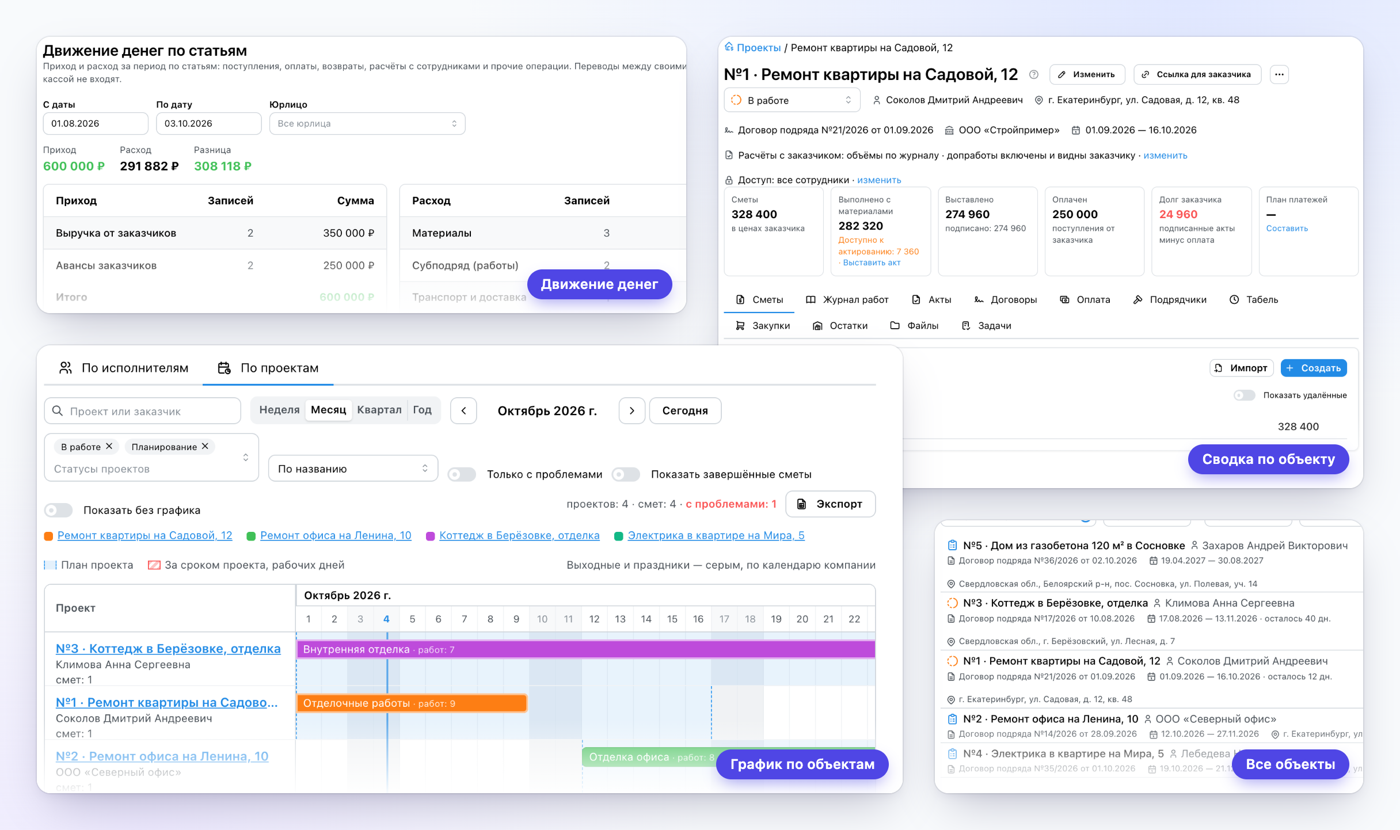The image size is (1400, 830).
Task: Click the building icon near ООО «Стройпример»
Action: 949,130
